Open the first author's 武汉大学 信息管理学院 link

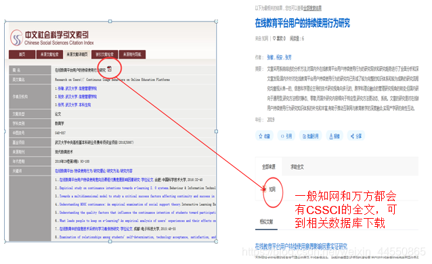tap(81, 88)
